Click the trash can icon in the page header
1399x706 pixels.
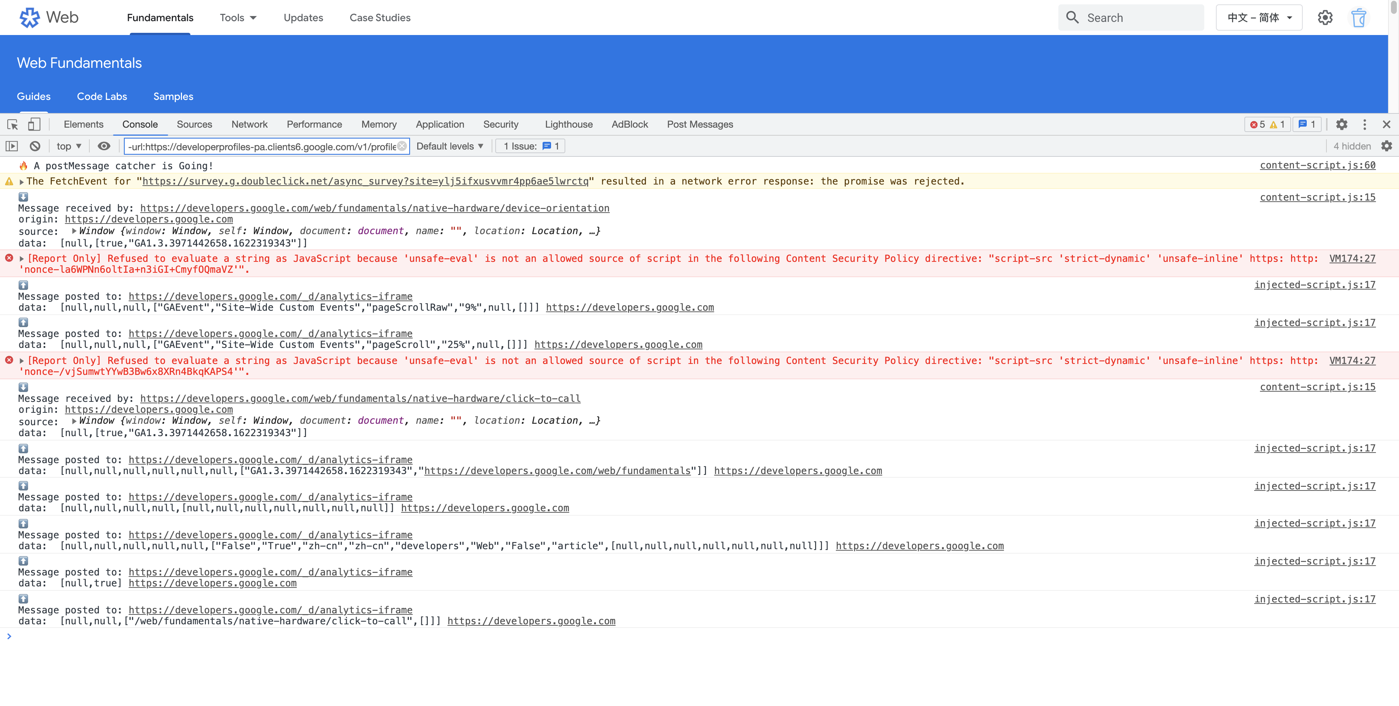pos(1358,18)
